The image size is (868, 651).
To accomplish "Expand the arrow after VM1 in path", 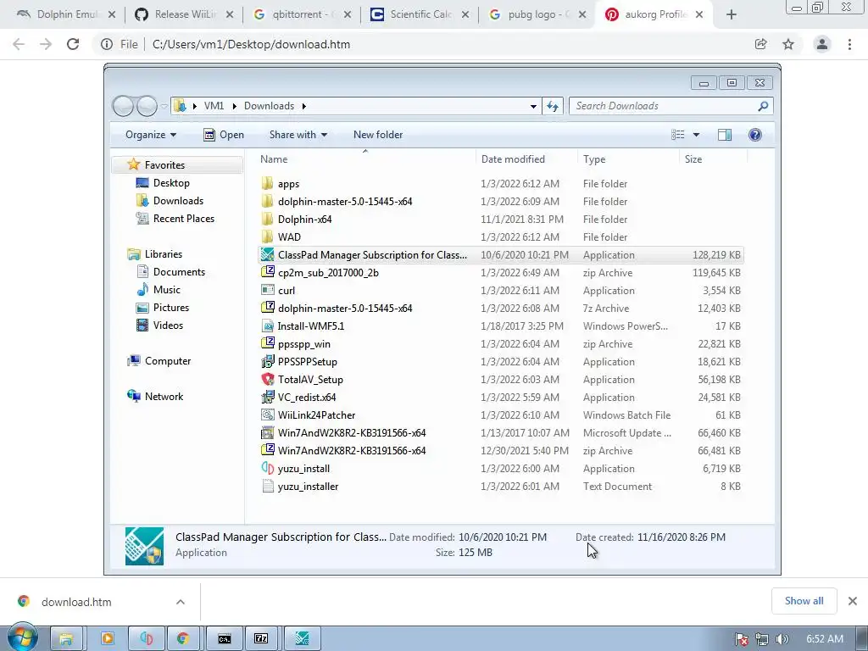I will [234, 106].
